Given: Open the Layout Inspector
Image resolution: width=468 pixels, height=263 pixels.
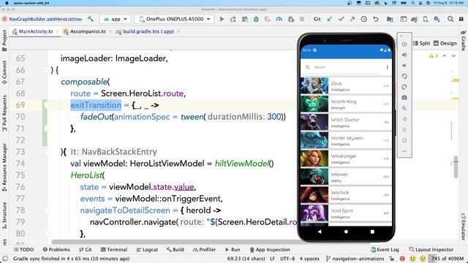Looking at the screenshot, I should 431,250.
